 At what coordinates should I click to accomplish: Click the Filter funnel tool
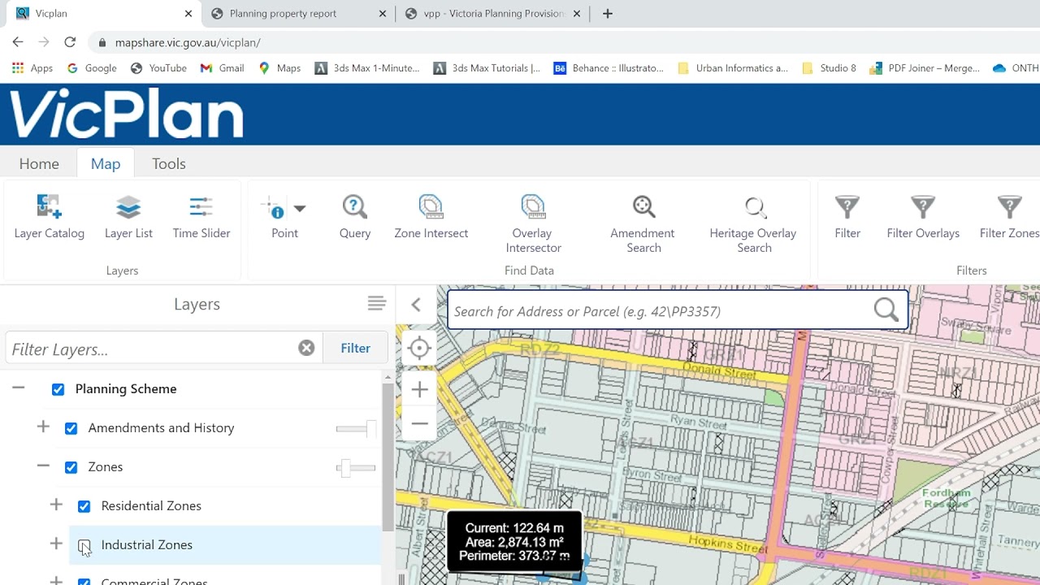(x=847, y=216)
